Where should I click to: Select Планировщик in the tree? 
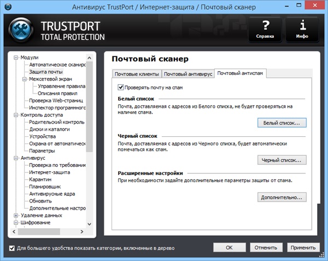(x=45, y=187)
